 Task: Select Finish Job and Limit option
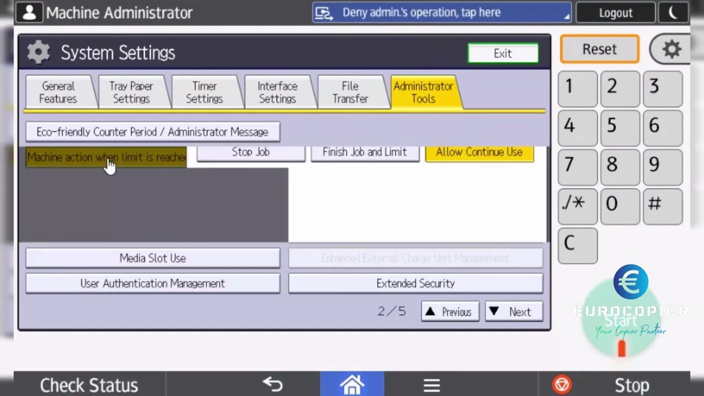point(365,152)
